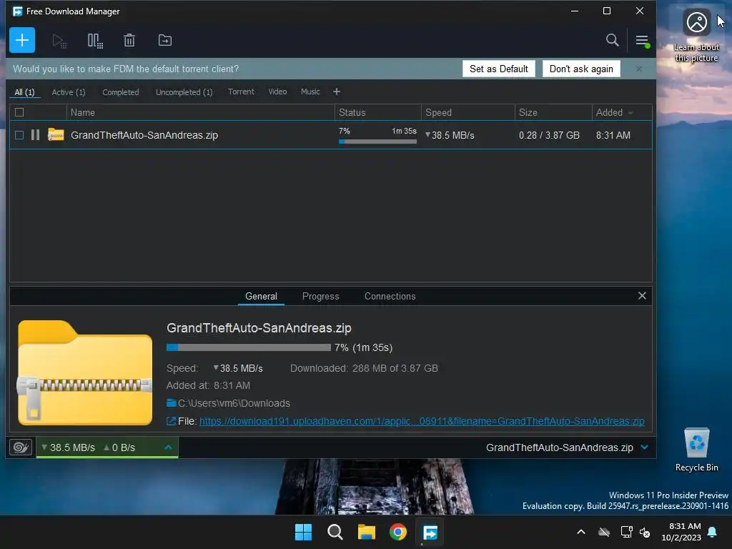
Task: Click the external link icon beside File
Action: coord(172,421)
